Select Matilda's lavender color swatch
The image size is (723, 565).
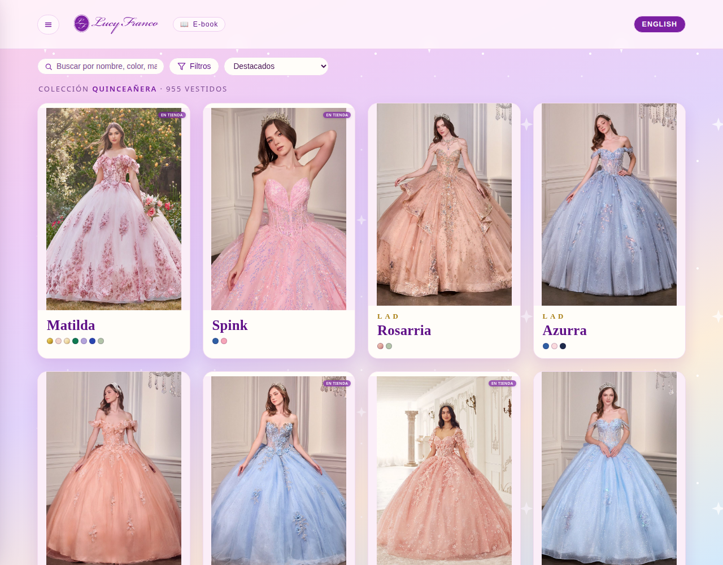point(84,341)
